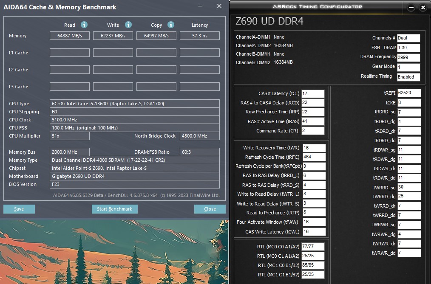Click the tRFCpb field showing 0
Screen dimensions: 431x284
tap(314, 166)
